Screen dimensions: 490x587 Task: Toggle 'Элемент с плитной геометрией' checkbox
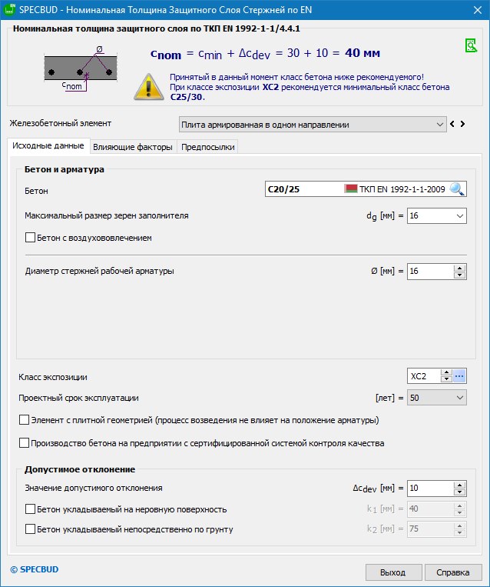point(24,421)
